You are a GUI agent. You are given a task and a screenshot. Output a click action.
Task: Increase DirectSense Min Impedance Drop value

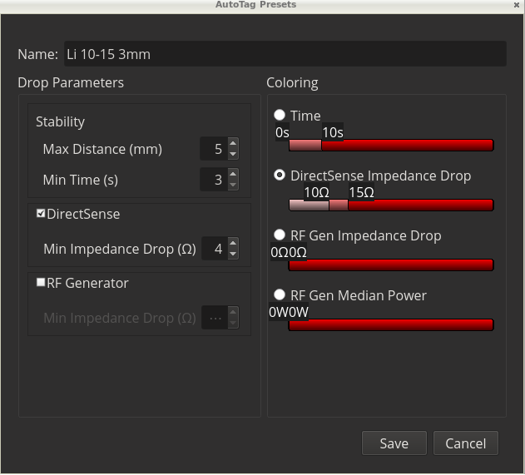pos(233,243)
